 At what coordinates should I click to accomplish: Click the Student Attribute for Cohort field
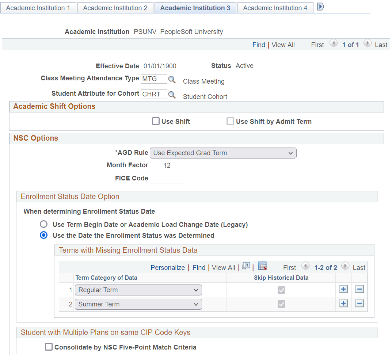coord(154,94)
